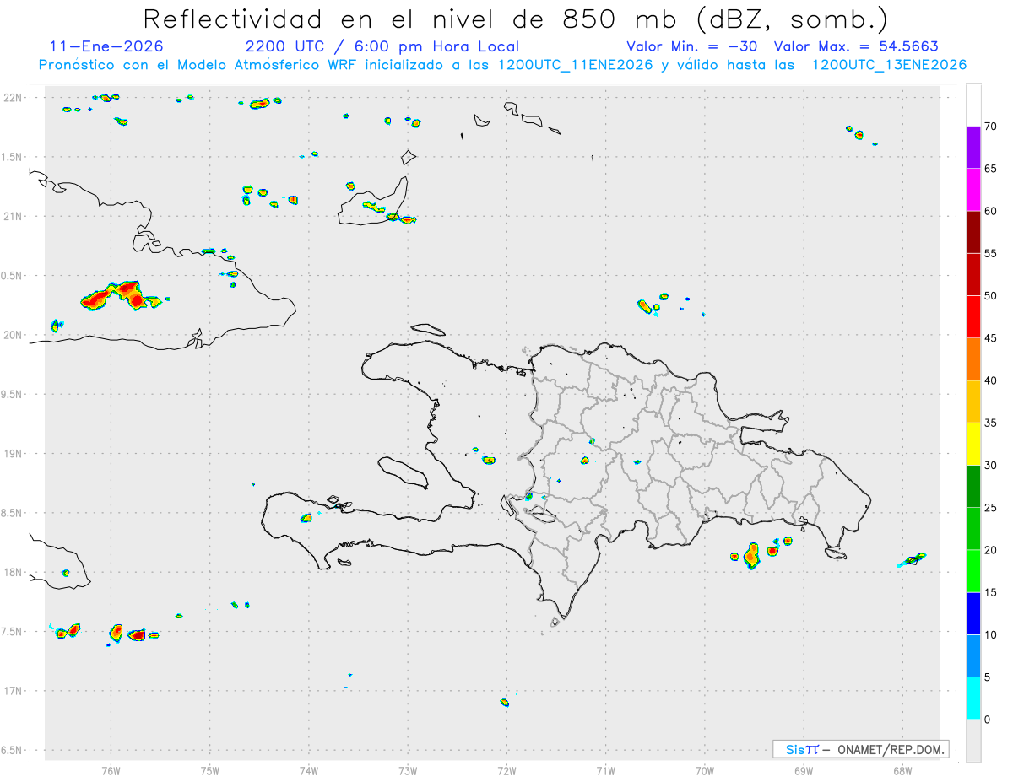Click the '76W' longitude axis label
1013x782 pixels.
(x=111, y=770)
